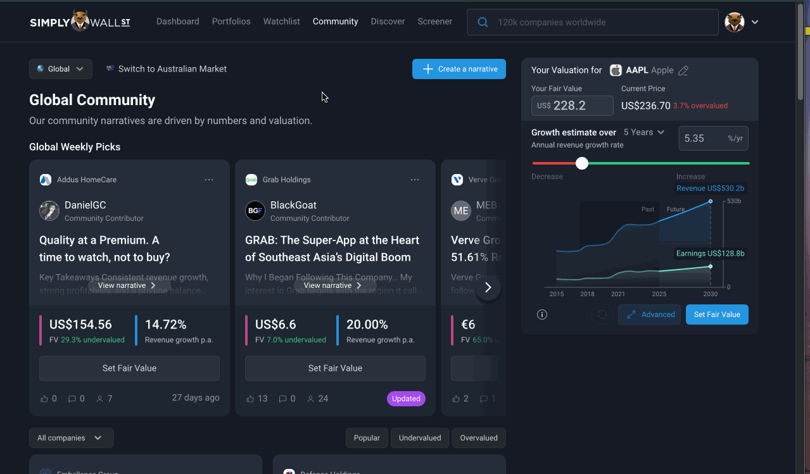Click Set Fair Value in Apple panel
Image resolution: width=810 pixels, height=474 pixels.
tap(717, 315)
